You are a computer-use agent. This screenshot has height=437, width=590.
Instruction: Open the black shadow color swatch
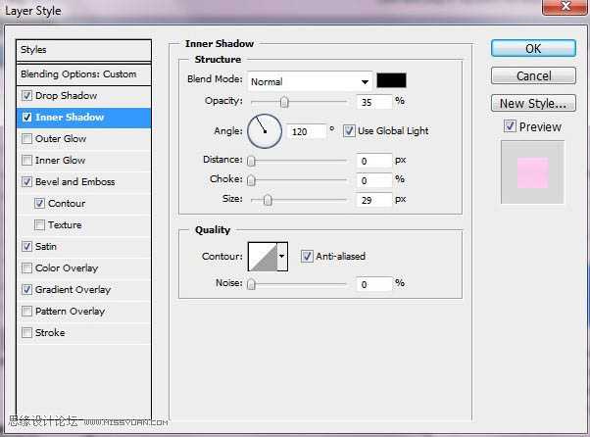(391, 80)
